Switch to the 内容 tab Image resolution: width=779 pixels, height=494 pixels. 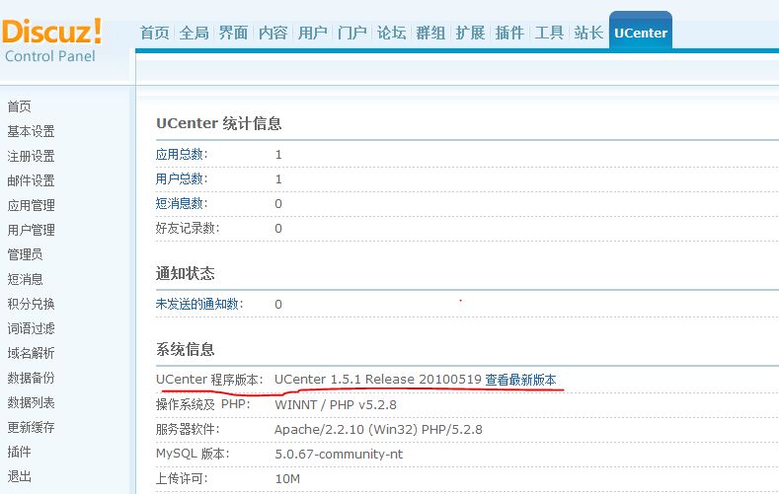(x=273, y=33)
